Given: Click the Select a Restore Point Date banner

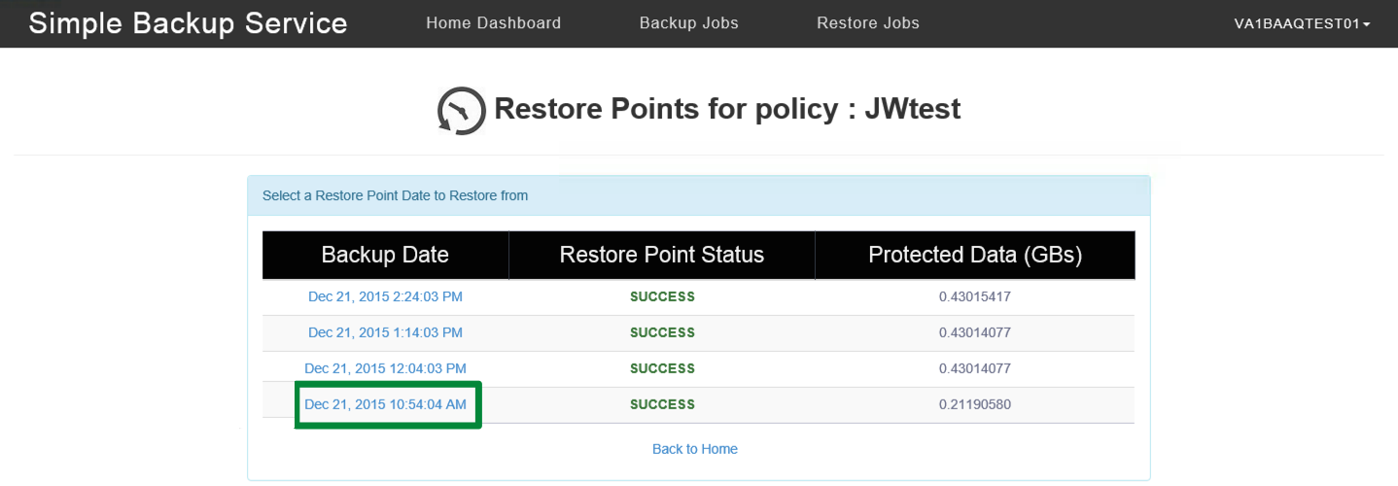Looking at the screenshot, I should click(698, 195).
